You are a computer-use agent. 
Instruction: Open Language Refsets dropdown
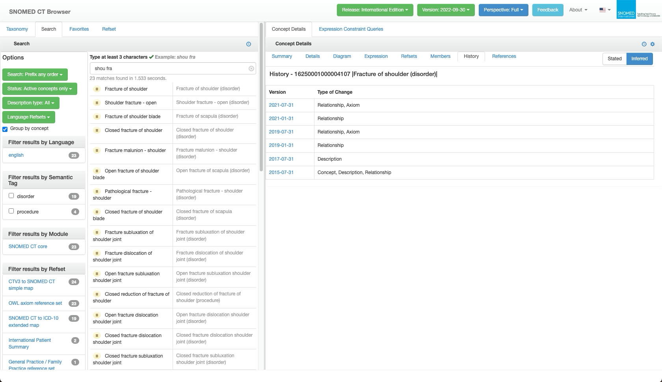click(x=28, y=117)
